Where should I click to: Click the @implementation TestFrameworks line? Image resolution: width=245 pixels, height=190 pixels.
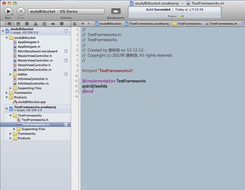(114, 81)
